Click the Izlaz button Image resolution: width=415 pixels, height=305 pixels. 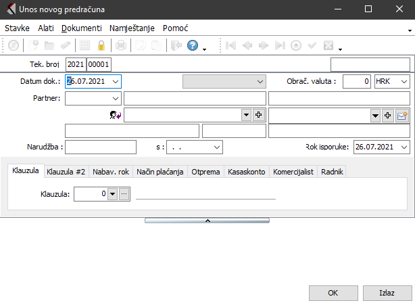pos(386,293)
